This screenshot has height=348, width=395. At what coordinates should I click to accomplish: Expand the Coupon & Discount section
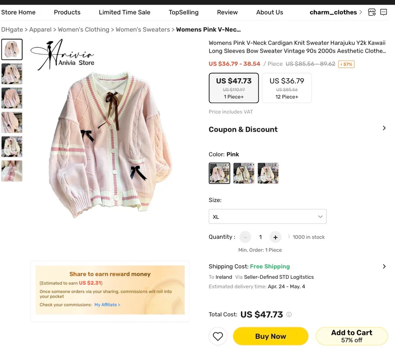pyautogui.click(x=384, y=129)
